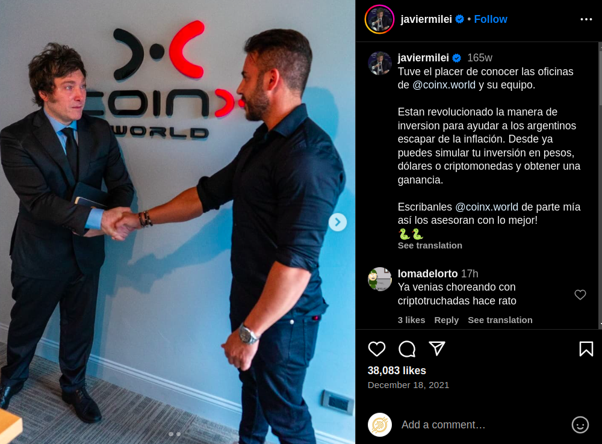The image size is (602, 444).
Task: Open the three-dot more options menu
Action: tap(586, 19)
